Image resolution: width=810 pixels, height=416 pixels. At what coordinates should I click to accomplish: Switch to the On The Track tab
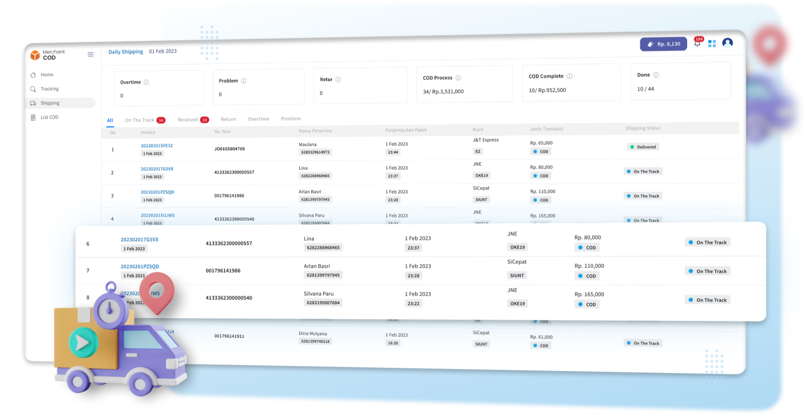[139, 120]
